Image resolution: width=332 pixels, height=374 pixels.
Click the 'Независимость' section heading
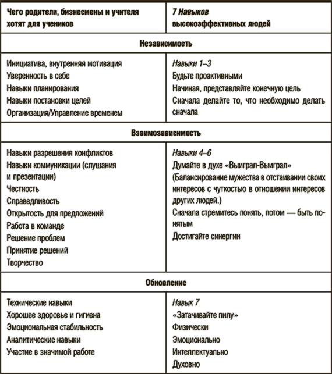point(166,44)
